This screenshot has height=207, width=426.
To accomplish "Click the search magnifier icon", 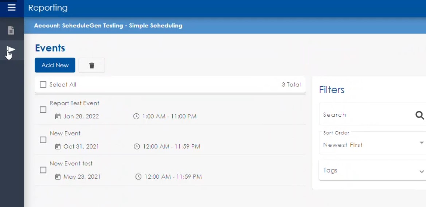I will coord(419,115).
